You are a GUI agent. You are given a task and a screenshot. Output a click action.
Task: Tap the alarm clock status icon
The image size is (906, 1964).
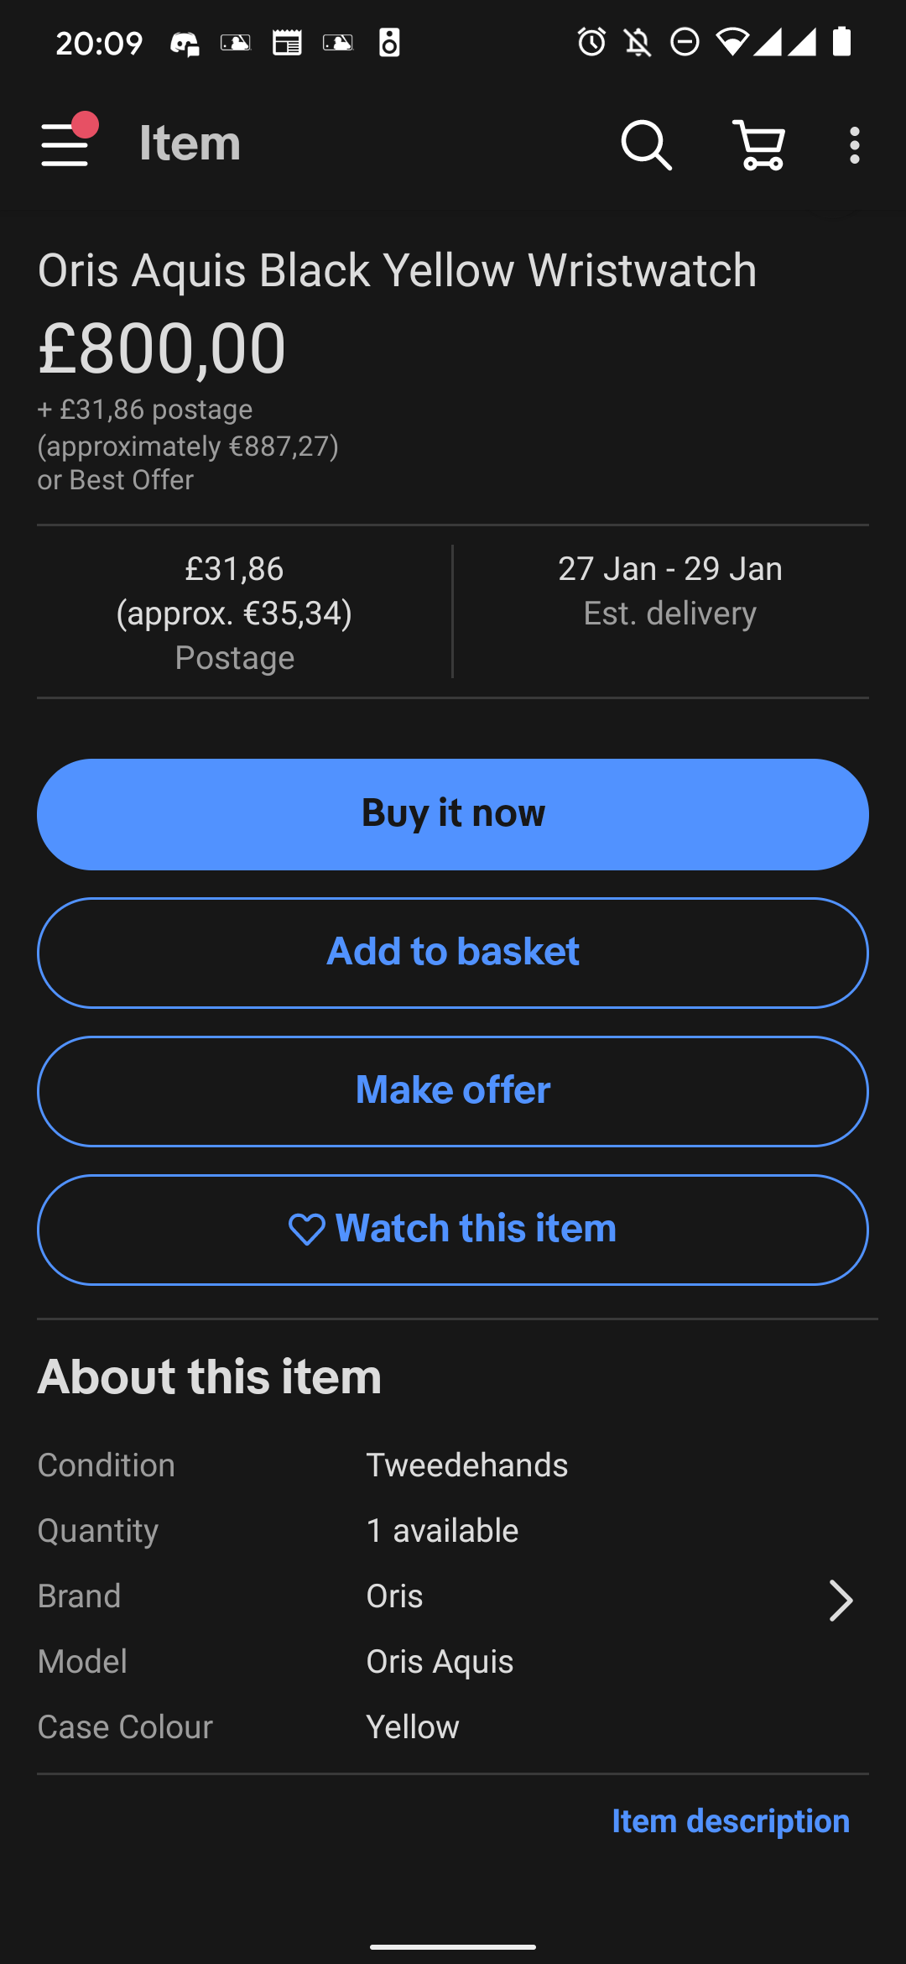(x=591, y=42)
